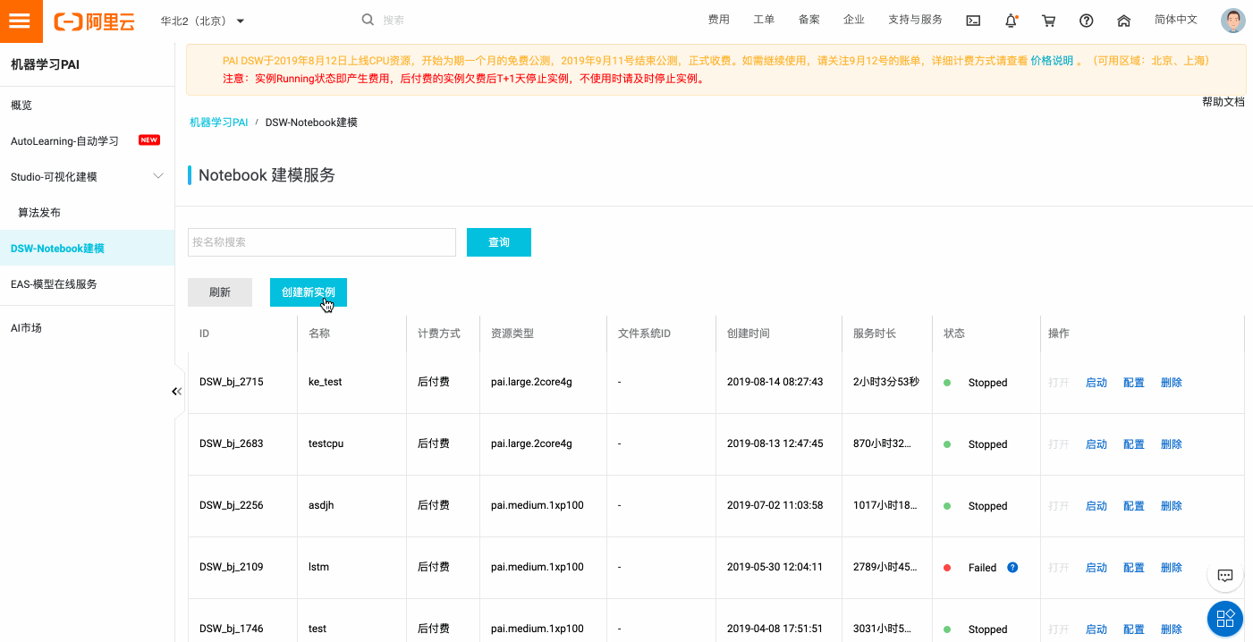Click 删除 for lstm instance

(x=1172, y=568)
